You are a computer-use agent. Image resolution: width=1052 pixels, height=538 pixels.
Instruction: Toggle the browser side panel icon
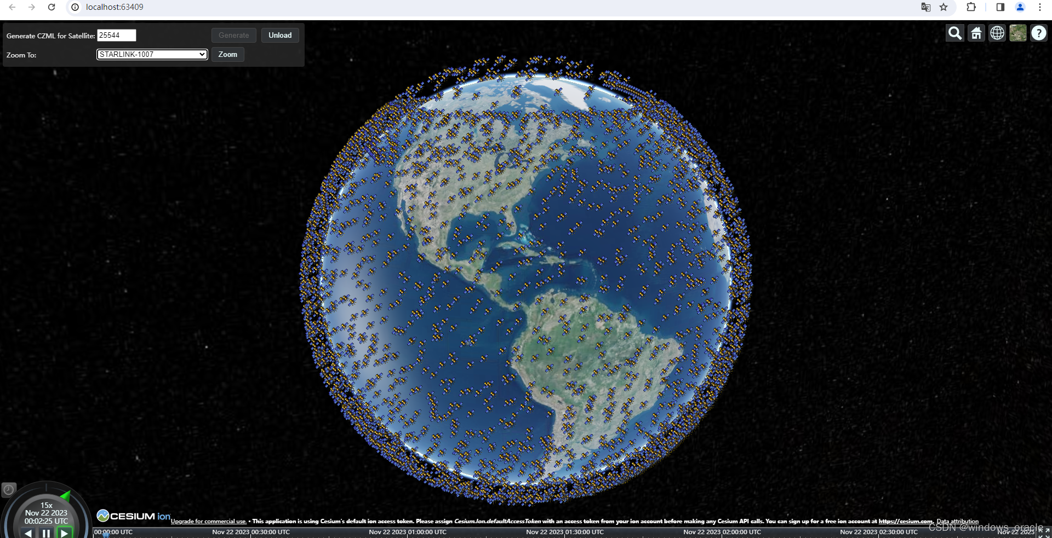(1000, 7)
